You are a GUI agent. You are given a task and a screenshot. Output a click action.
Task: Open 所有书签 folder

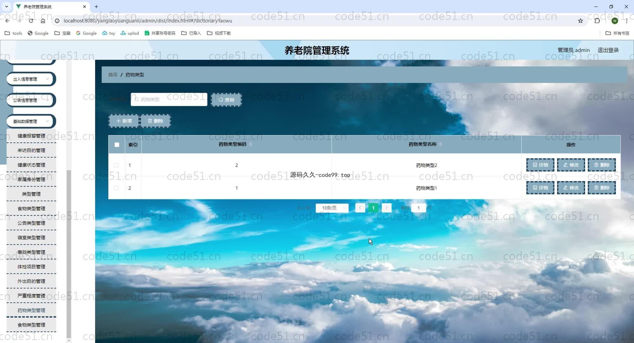617,33
